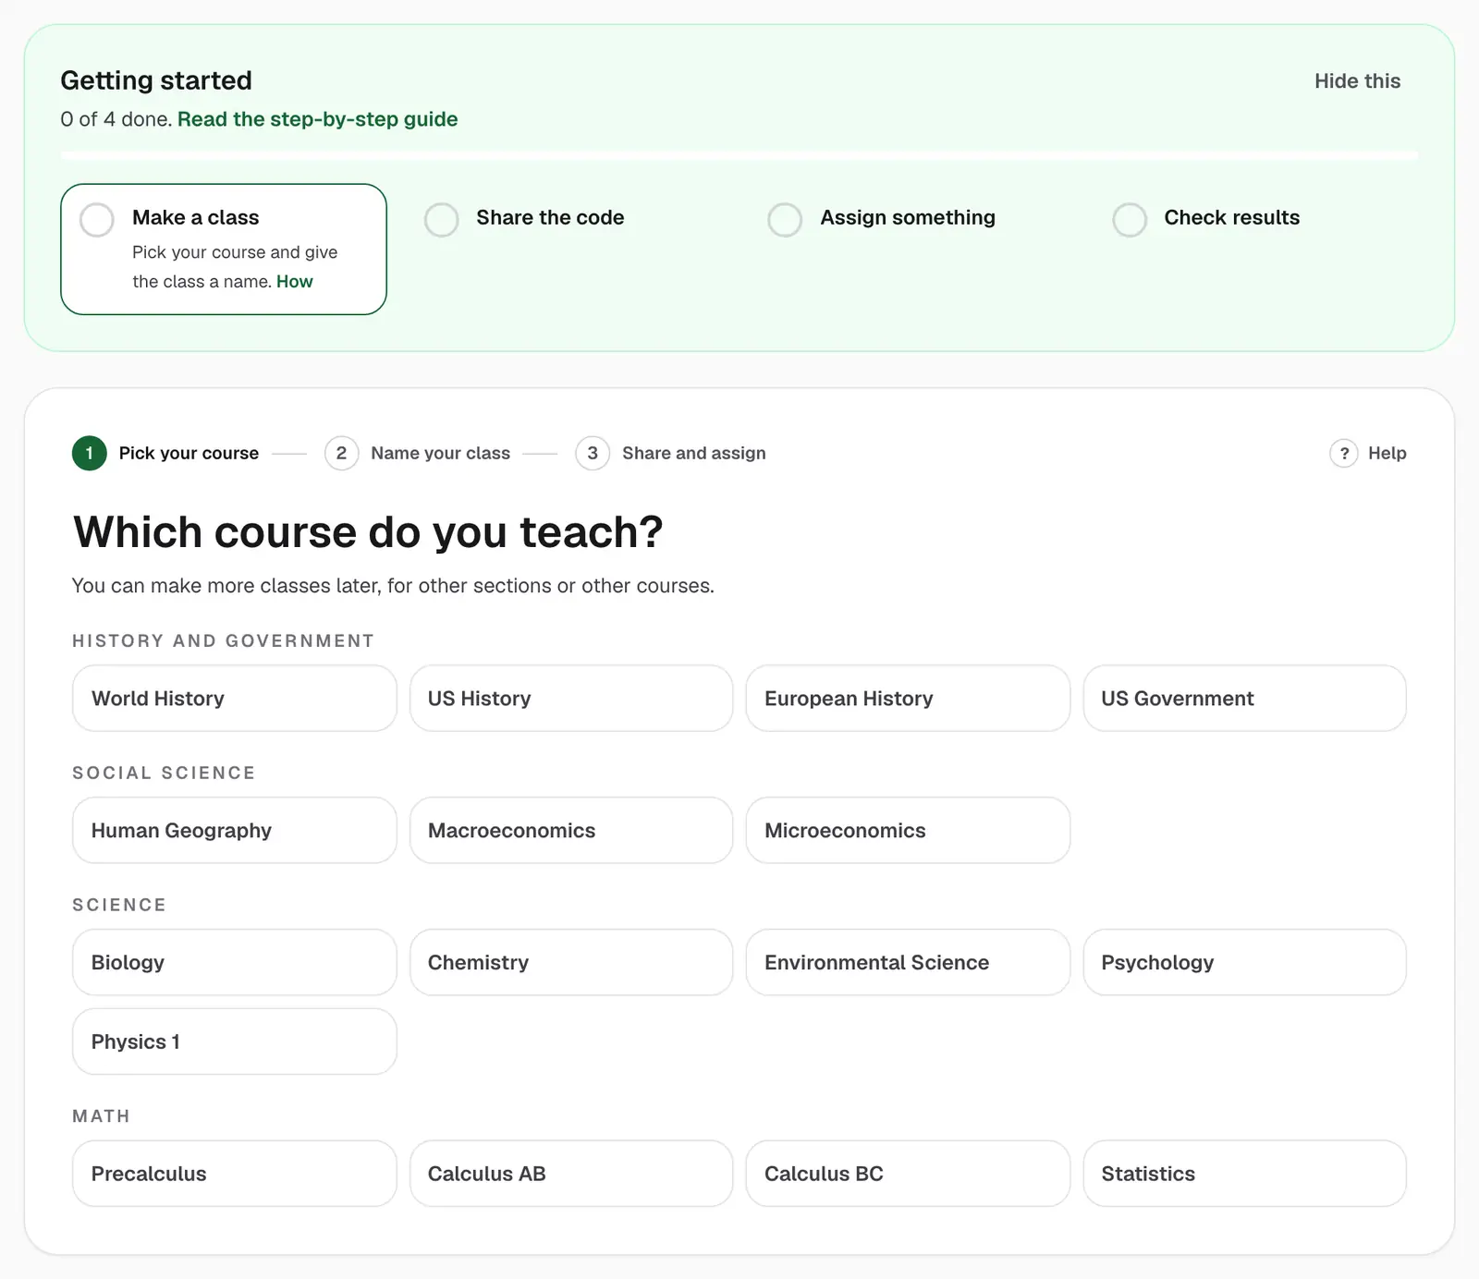The width and height of the screenshot is (1479, 1279).
Task: Click the Share the code step label
Action: [x=550, y=218]
